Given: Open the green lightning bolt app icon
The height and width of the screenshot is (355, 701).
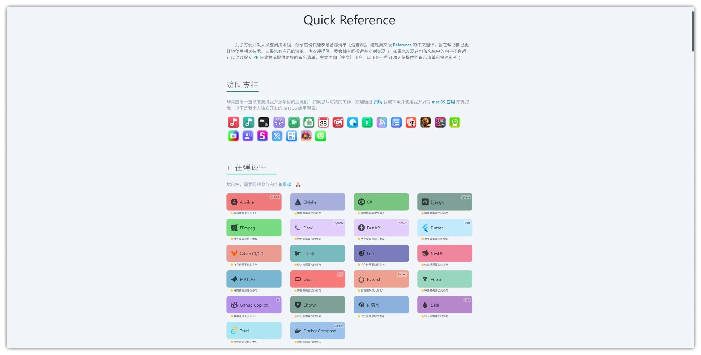Looking at the screenshot, I should pyautogui.click(x=367, y=122).
